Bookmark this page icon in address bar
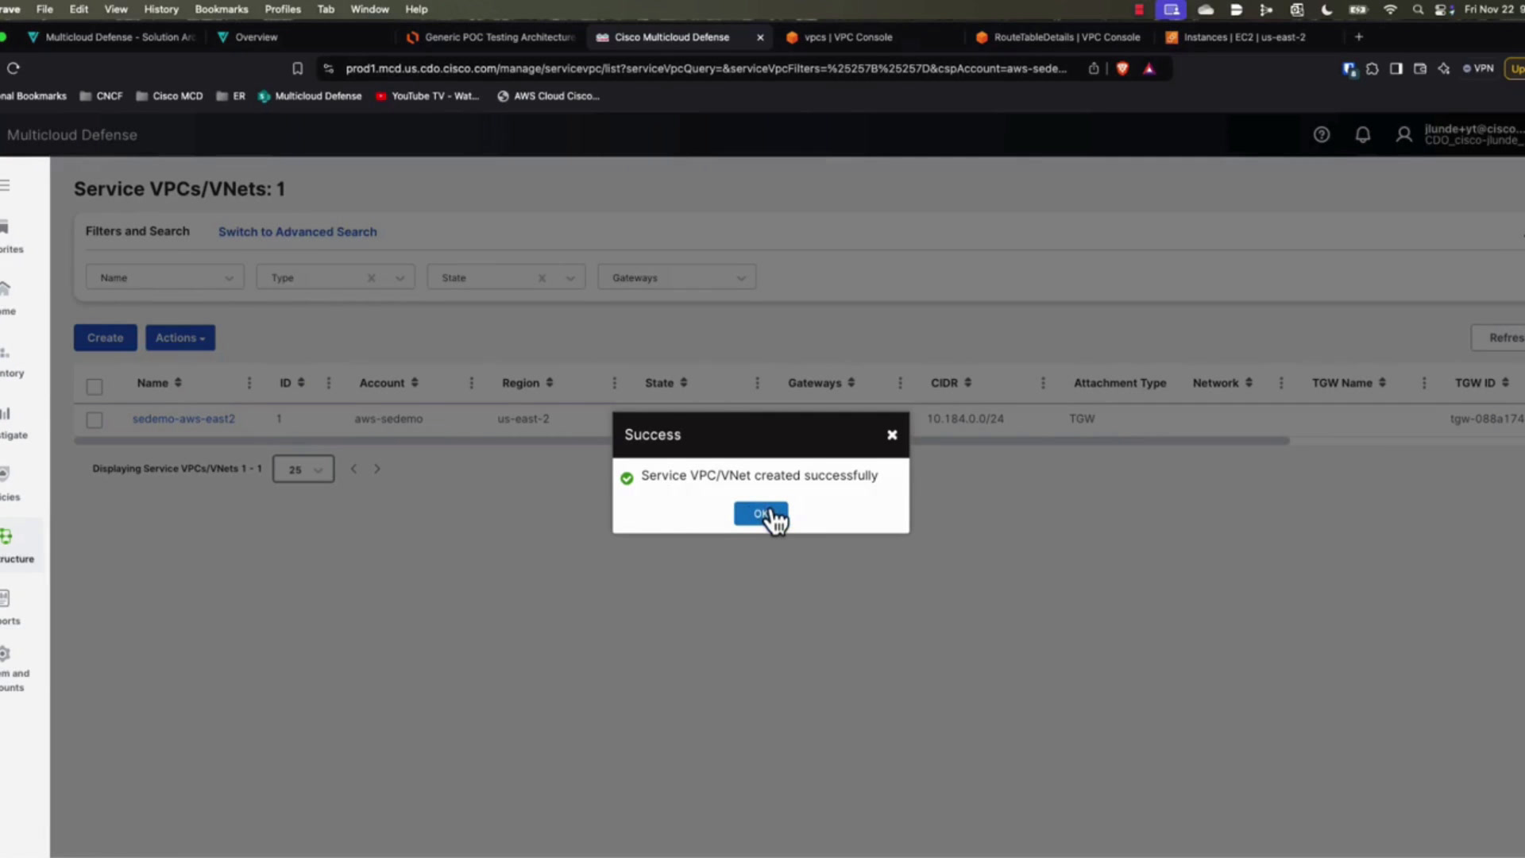The width and height of the screenshot is (1525, 858). (298, 69)
